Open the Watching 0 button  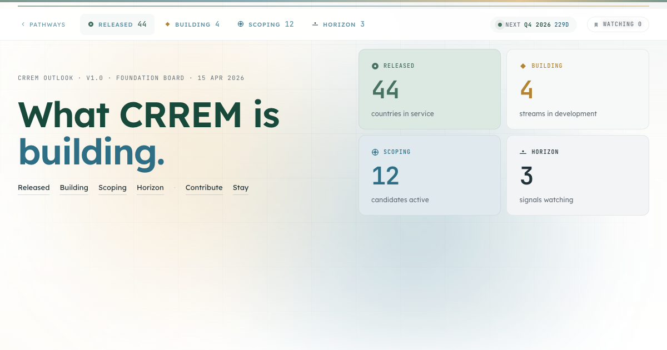[x=618, y=24]
